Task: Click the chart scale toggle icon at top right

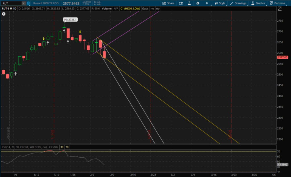Action: 280,9
